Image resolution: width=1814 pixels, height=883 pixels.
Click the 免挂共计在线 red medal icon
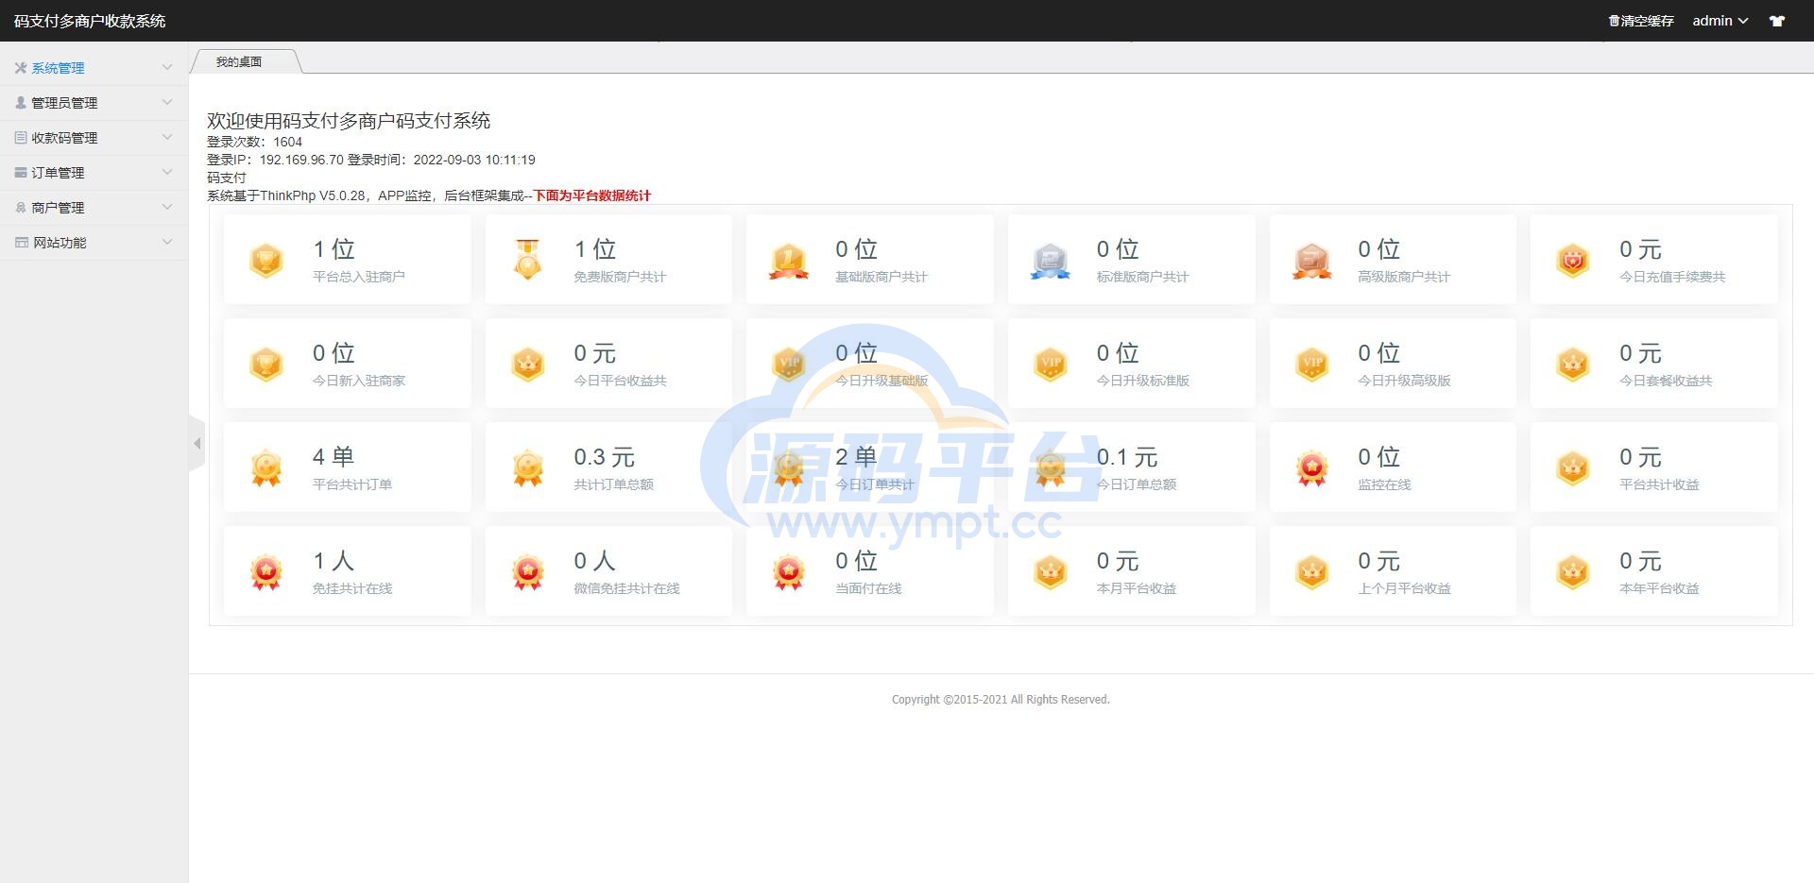(266, 572)
